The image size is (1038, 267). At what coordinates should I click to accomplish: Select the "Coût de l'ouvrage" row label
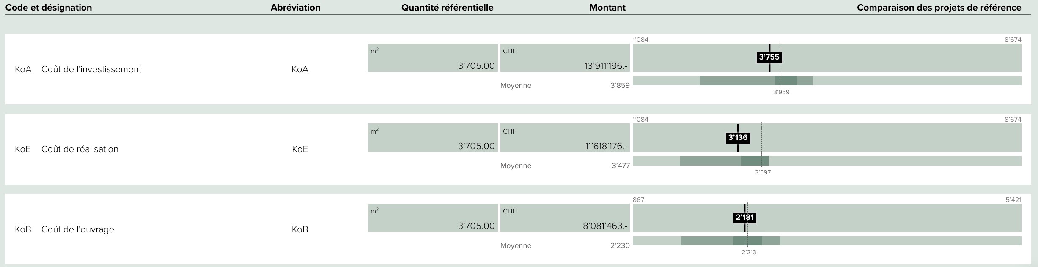click(x=77, y=229)
